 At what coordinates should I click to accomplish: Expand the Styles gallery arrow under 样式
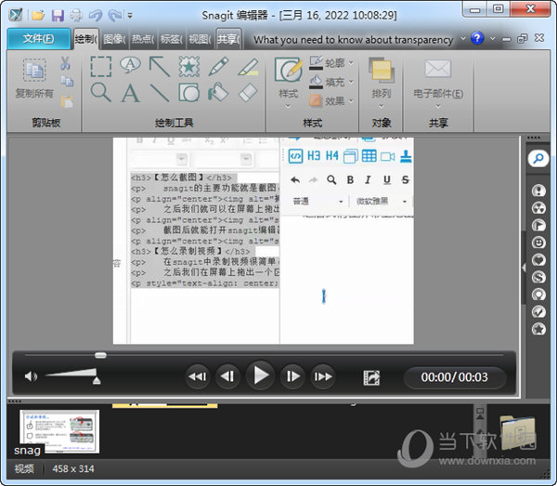click(288, 106)
